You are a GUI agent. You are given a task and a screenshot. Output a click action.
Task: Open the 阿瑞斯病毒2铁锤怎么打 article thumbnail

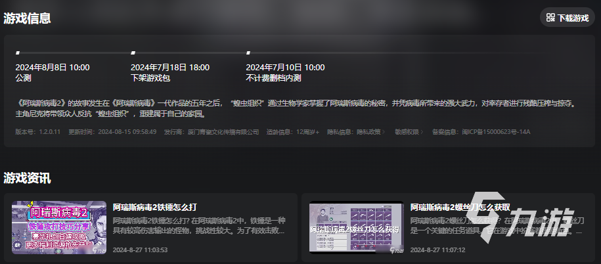[x=59, y=227]
